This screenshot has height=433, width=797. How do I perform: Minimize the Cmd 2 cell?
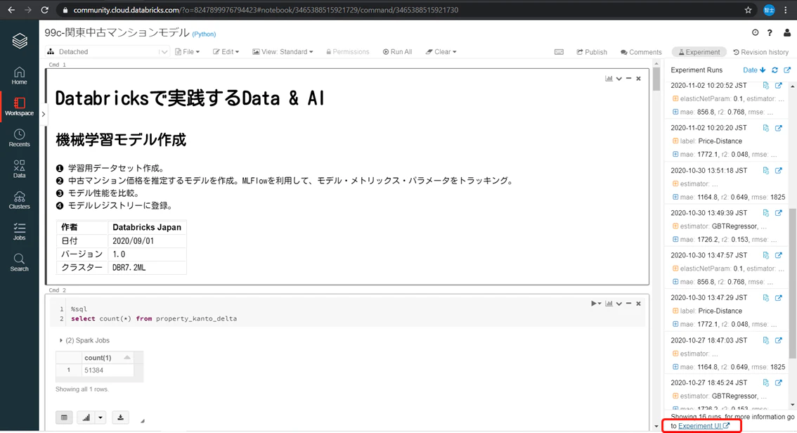pos(629,304)
